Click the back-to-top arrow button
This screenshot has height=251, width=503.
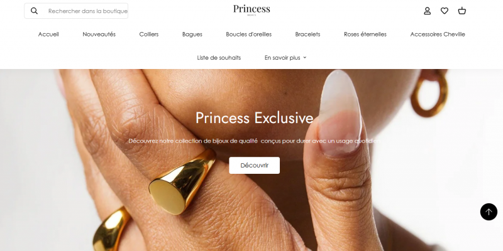click(489, 211)
